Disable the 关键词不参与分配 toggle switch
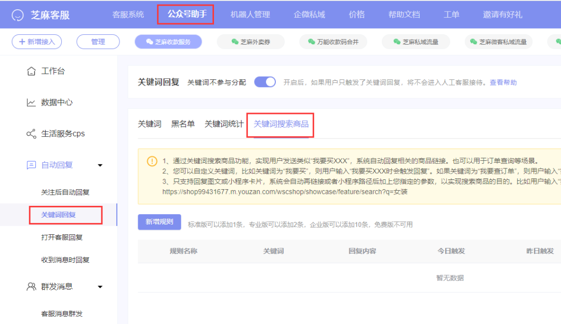 [265, 81]
